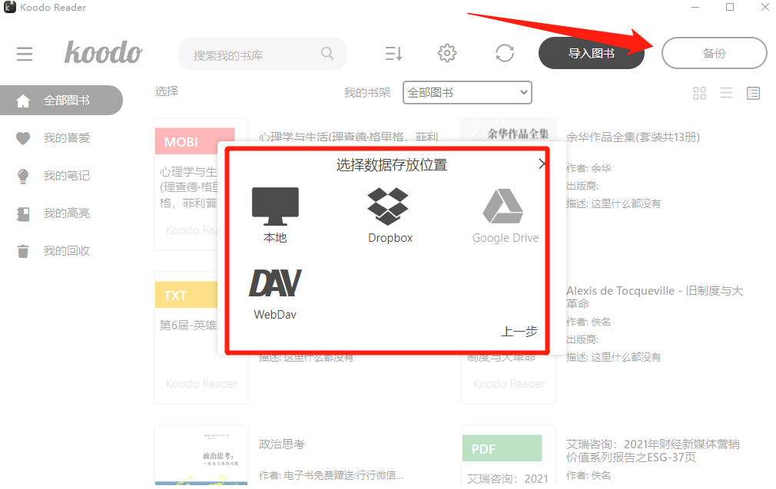
Task: Click the WebDav label text
Action: [x=275, y=315]
